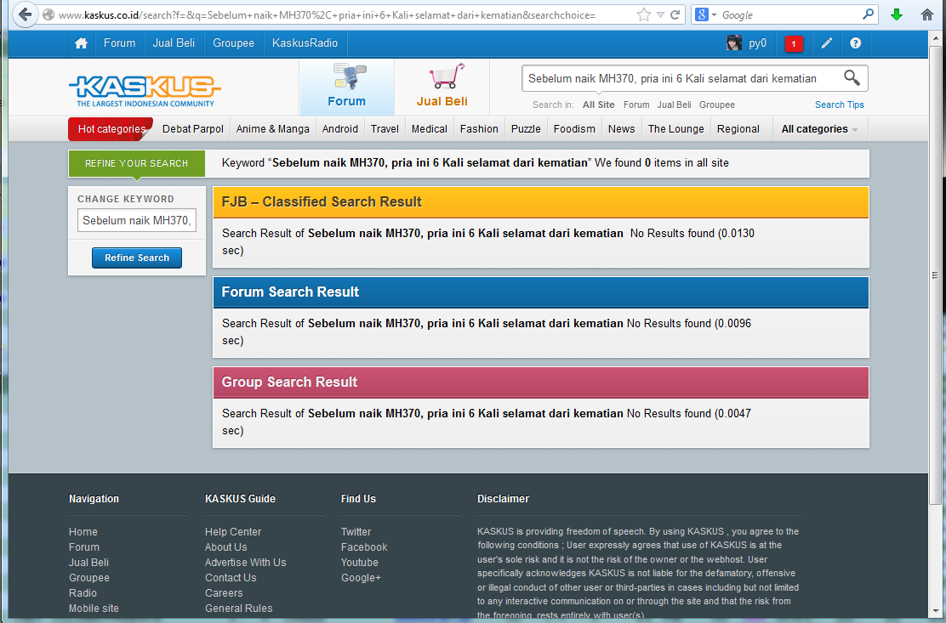Viewport: 946px width, 623px height.
Task: Open Jual Beli in the top blue bar
Action: point(174,42)
